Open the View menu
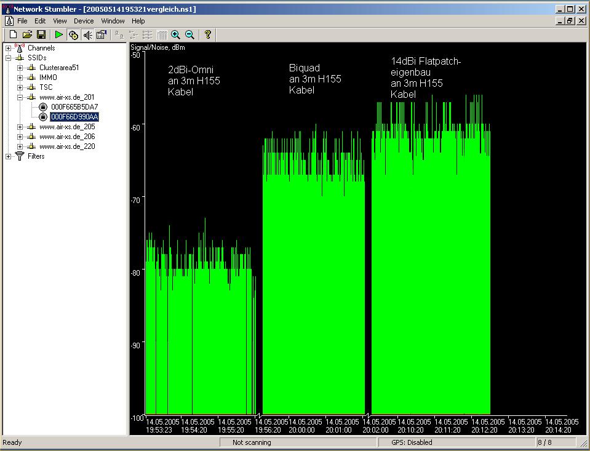590x451 pixels. (60, 21)
